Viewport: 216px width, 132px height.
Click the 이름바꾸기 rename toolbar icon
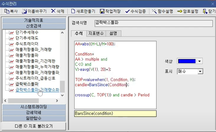25,11
